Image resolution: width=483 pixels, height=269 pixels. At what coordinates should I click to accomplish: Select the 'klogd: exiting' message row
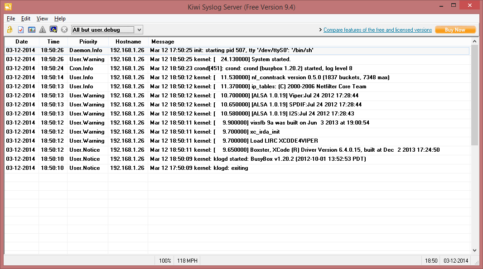point(237,168)
